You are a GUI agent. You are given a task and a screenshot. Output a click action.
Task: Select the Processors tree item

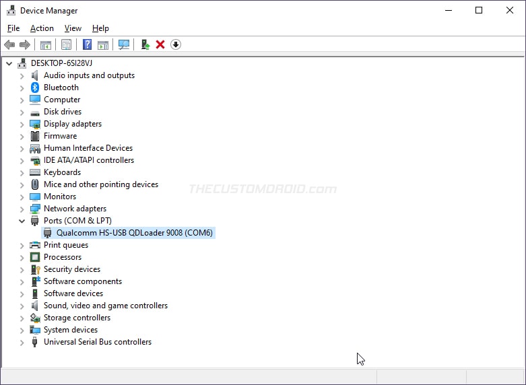point(63,257)
